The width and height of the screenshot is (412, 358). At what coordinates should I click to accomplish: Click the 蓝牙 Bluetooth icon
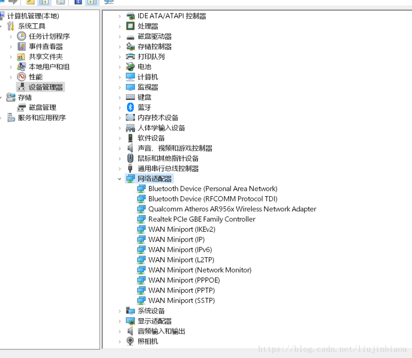tap(130, 108)
